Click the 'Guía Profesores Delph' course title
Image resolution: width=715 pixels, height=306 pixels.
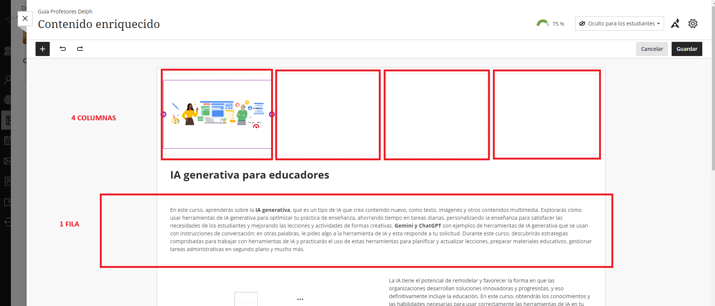tap(65, 12)
